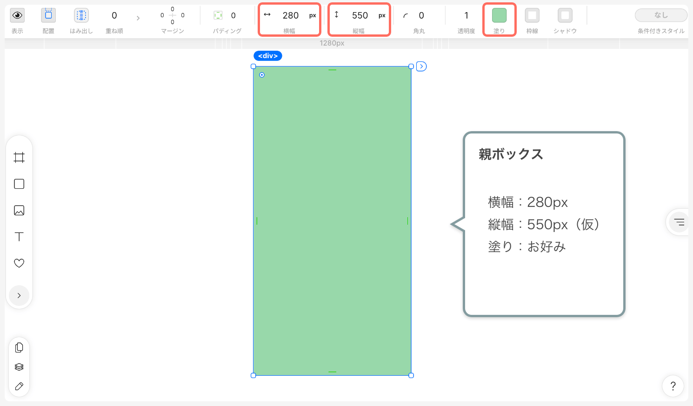Open the help question mark button
Image resolution: width=693 pixels, height=406 pixels.
[x=673, y=386]
